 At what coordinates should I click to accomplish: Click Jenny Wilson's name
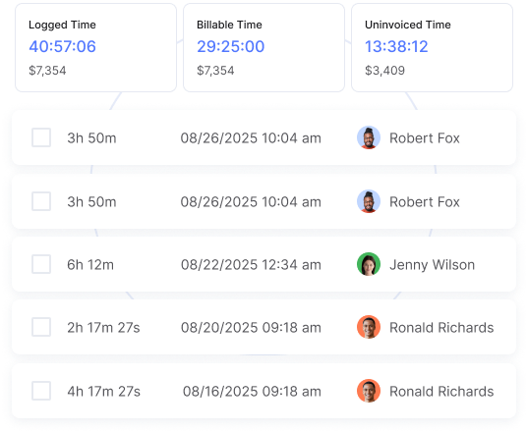coord(433,265)
